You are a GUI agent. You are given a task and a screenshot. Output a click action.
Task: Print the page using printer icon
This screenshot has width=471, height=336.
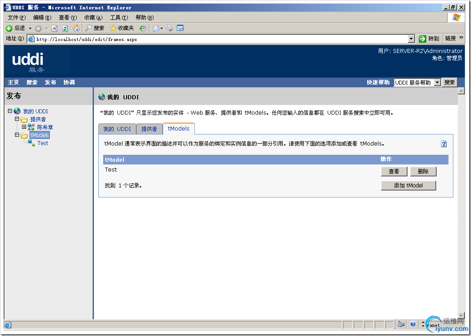click(170, 28)
